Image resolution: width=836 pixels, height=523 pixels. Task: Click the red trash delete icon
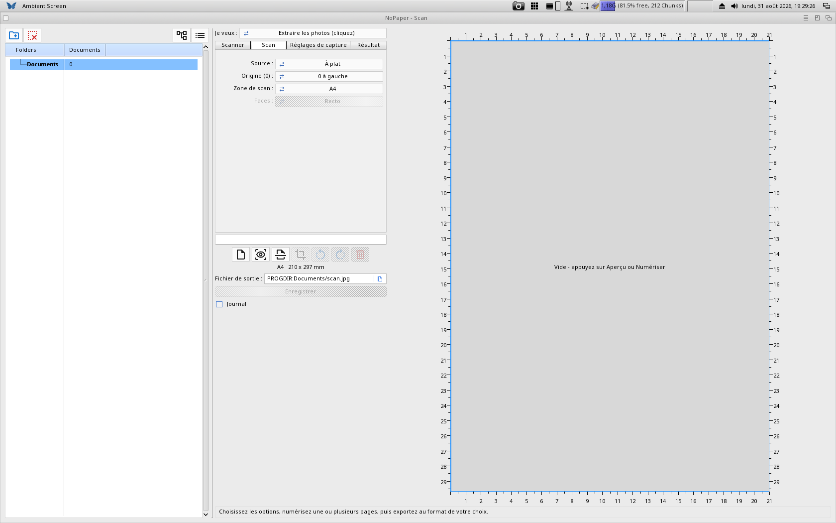(360, 255)
